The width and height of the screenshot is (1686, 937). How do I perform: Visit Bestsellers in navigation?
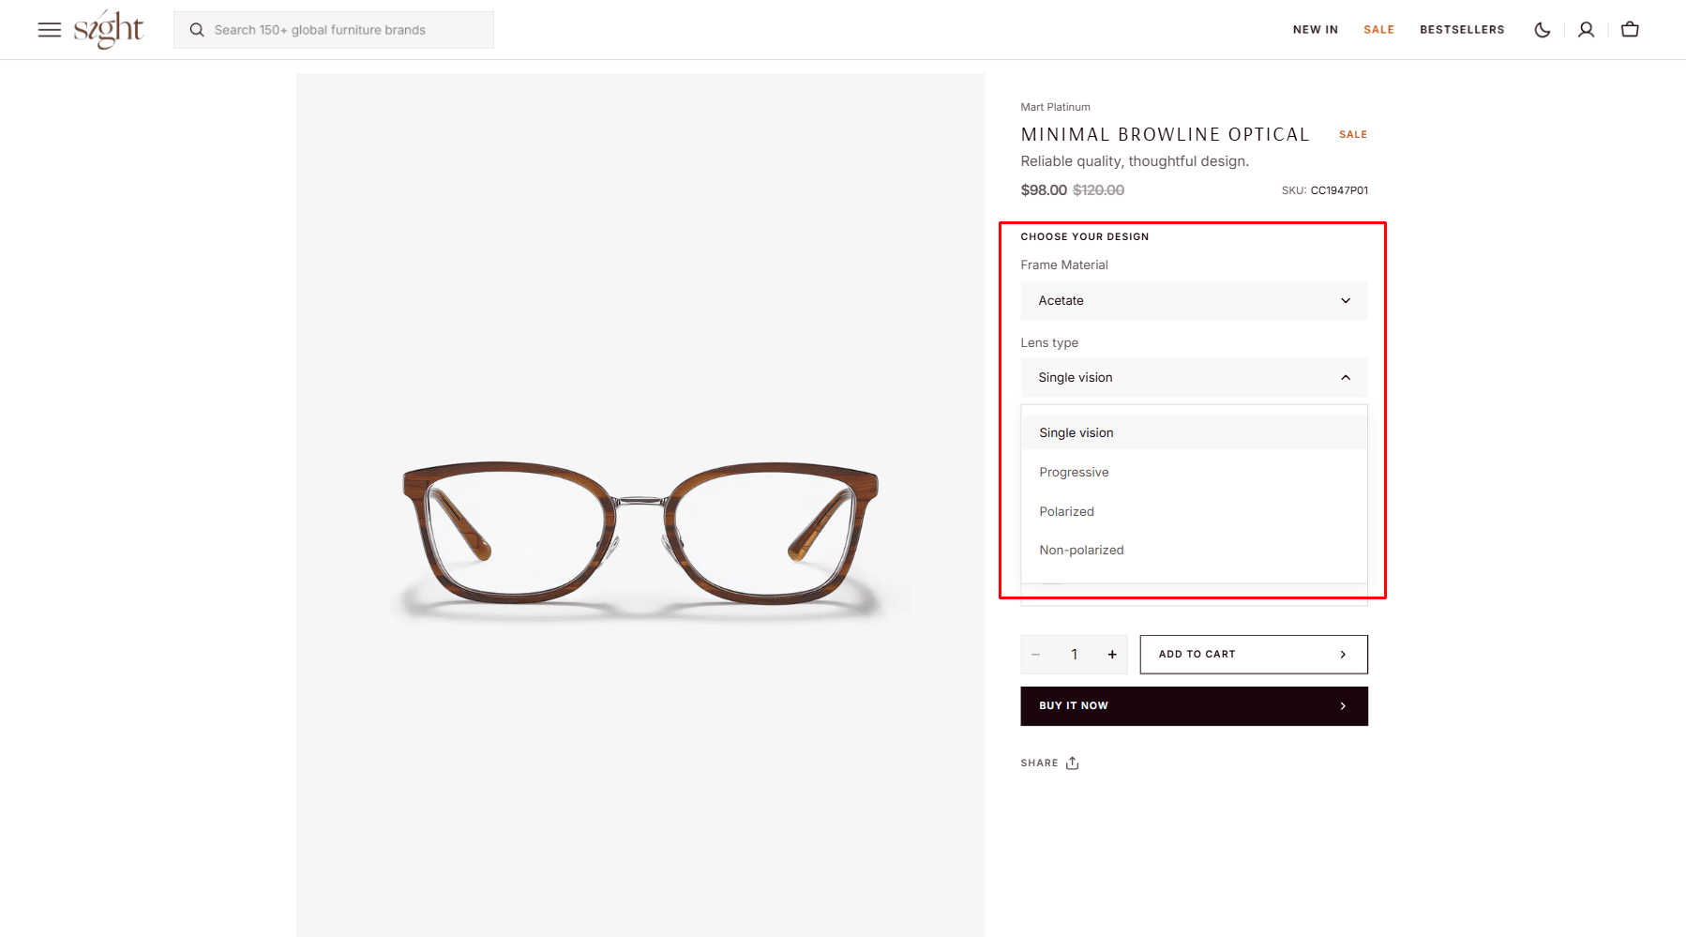[1461, 30]
